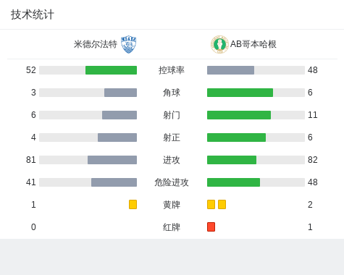Click the 射正 stat label

coord(172,137)
